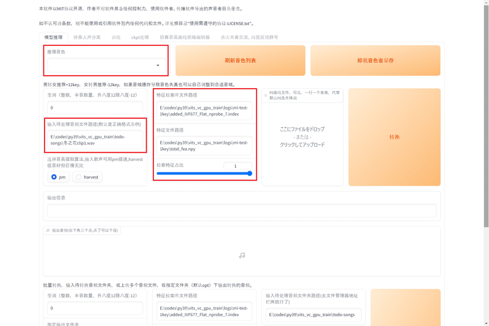
Task: Click the page scrollbar down arrow
Action: click(486, 324)
